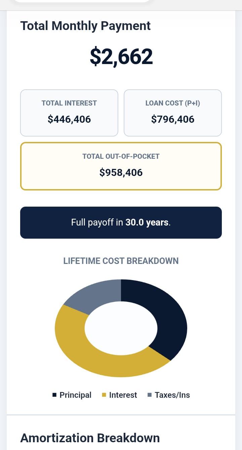Toggle the Taxes/Ins legend label
The width and height of the screenshot is (242, 450).
pos(172,395)
